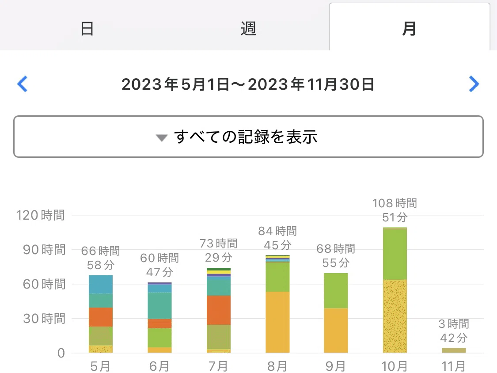Click the 60時間47分 label above June
Image resolution: width=497 pixels, height=373 pixels.
tap(159, 265)
